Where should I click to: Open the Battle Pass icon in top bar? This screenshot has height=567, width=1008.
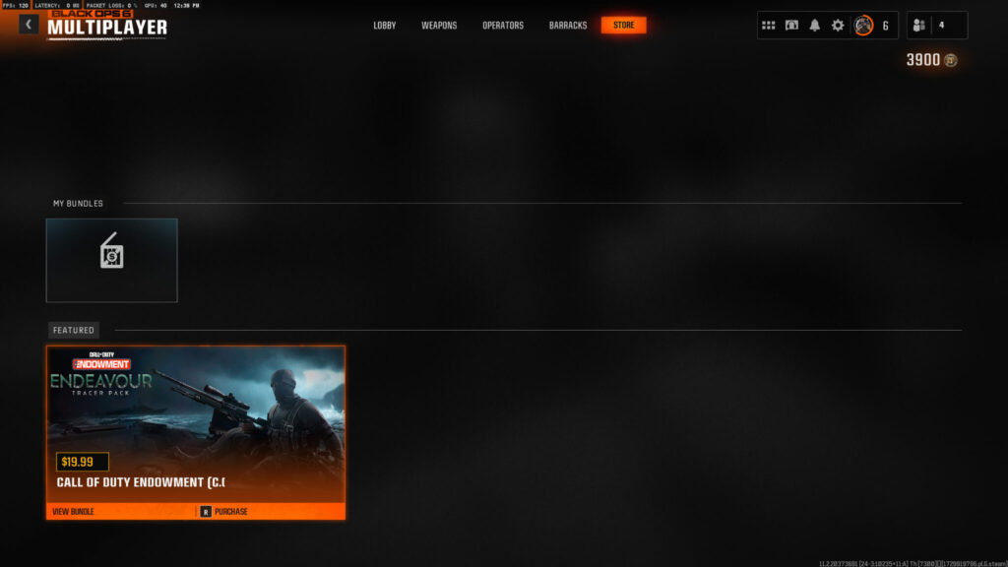click(791, 26)
